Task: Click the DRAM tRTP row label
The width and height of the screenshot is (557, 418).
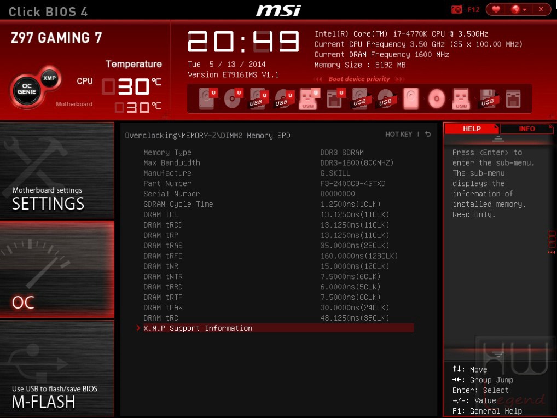Action: click(x=163, y=297)
